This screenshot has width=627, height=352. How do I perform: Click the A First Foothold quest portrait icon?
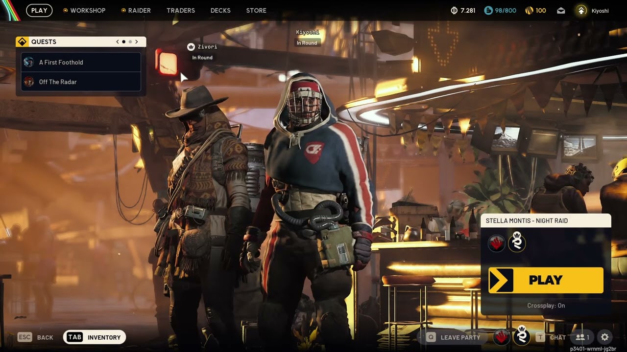pyautogui.click(x=29, y=62)
